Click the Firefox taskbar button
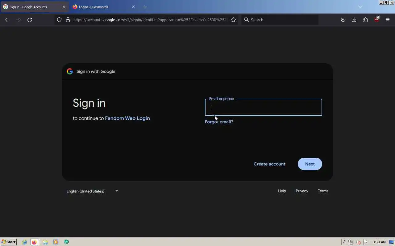The width and height of the screenshot is (395, 246). pos(34,242)
